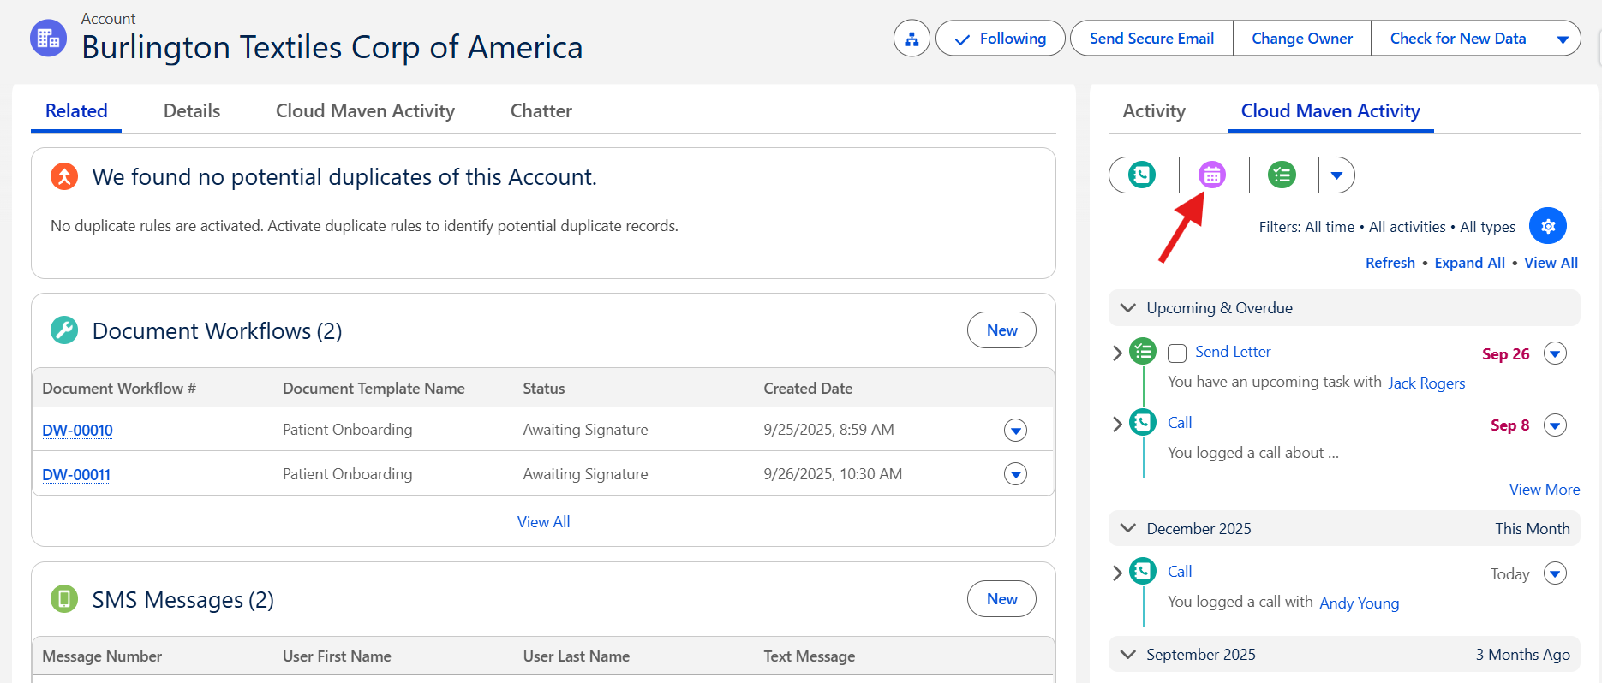Click the User Last Name column header
This screenshot has height=683, width=1602.
pos(577,656)
